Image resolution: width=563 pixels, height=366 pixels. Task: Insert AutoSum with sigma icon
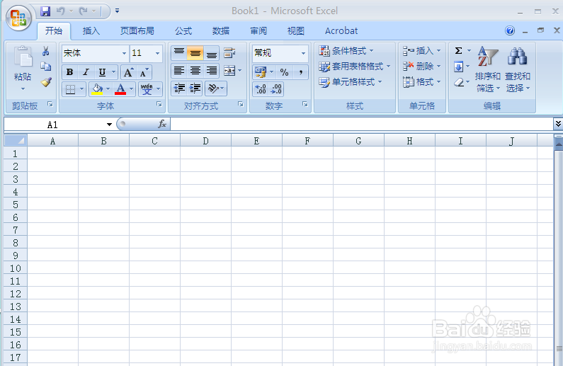[x=458, y=51]
